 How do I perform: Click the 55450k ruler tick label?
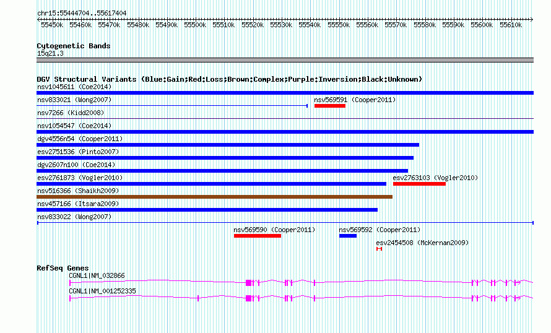tap(52, 25)
